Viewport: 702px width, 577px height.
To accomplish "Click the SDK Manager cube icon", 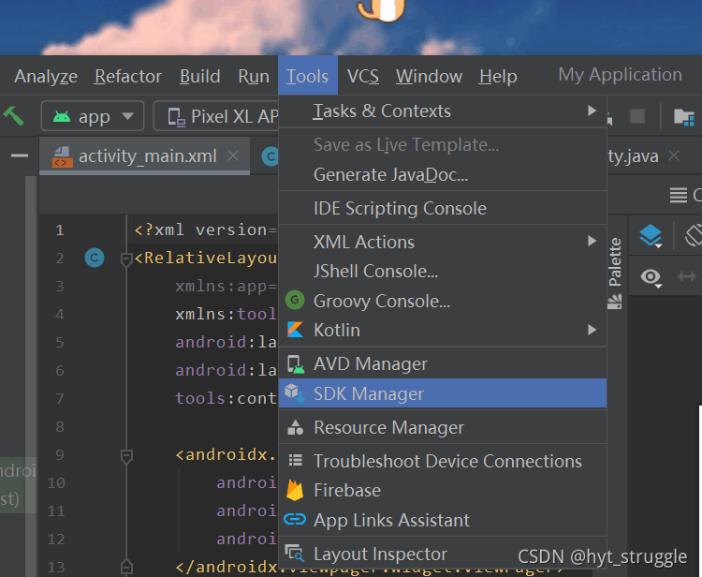I will (x=295, y=393).
